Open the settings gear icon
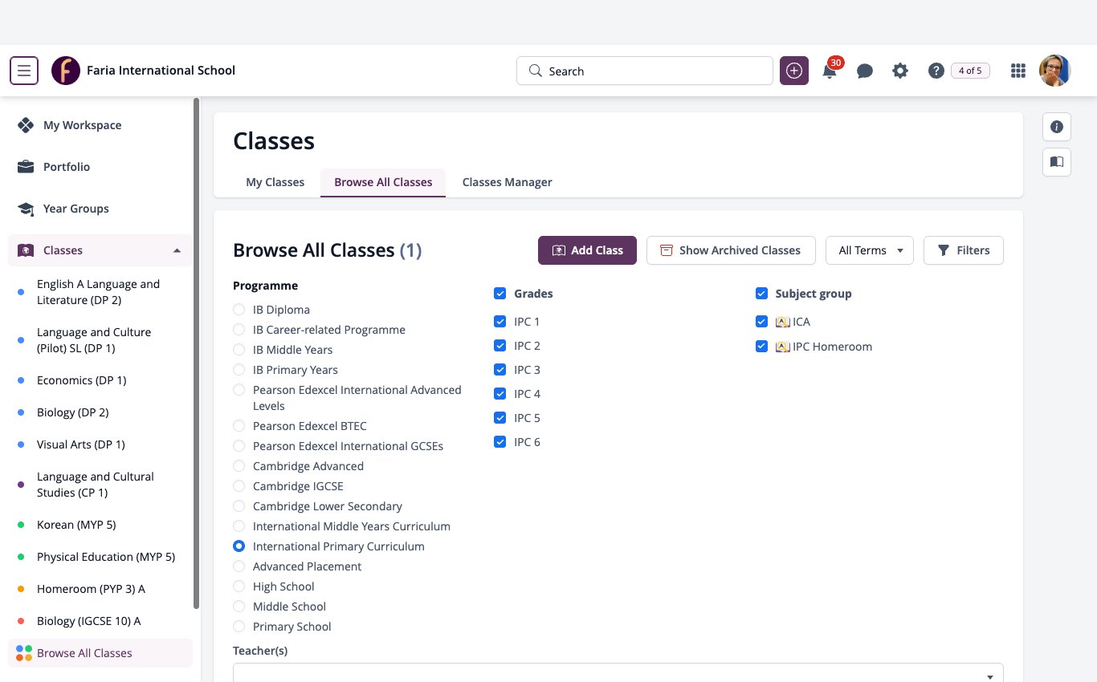 tap(900, 71)
